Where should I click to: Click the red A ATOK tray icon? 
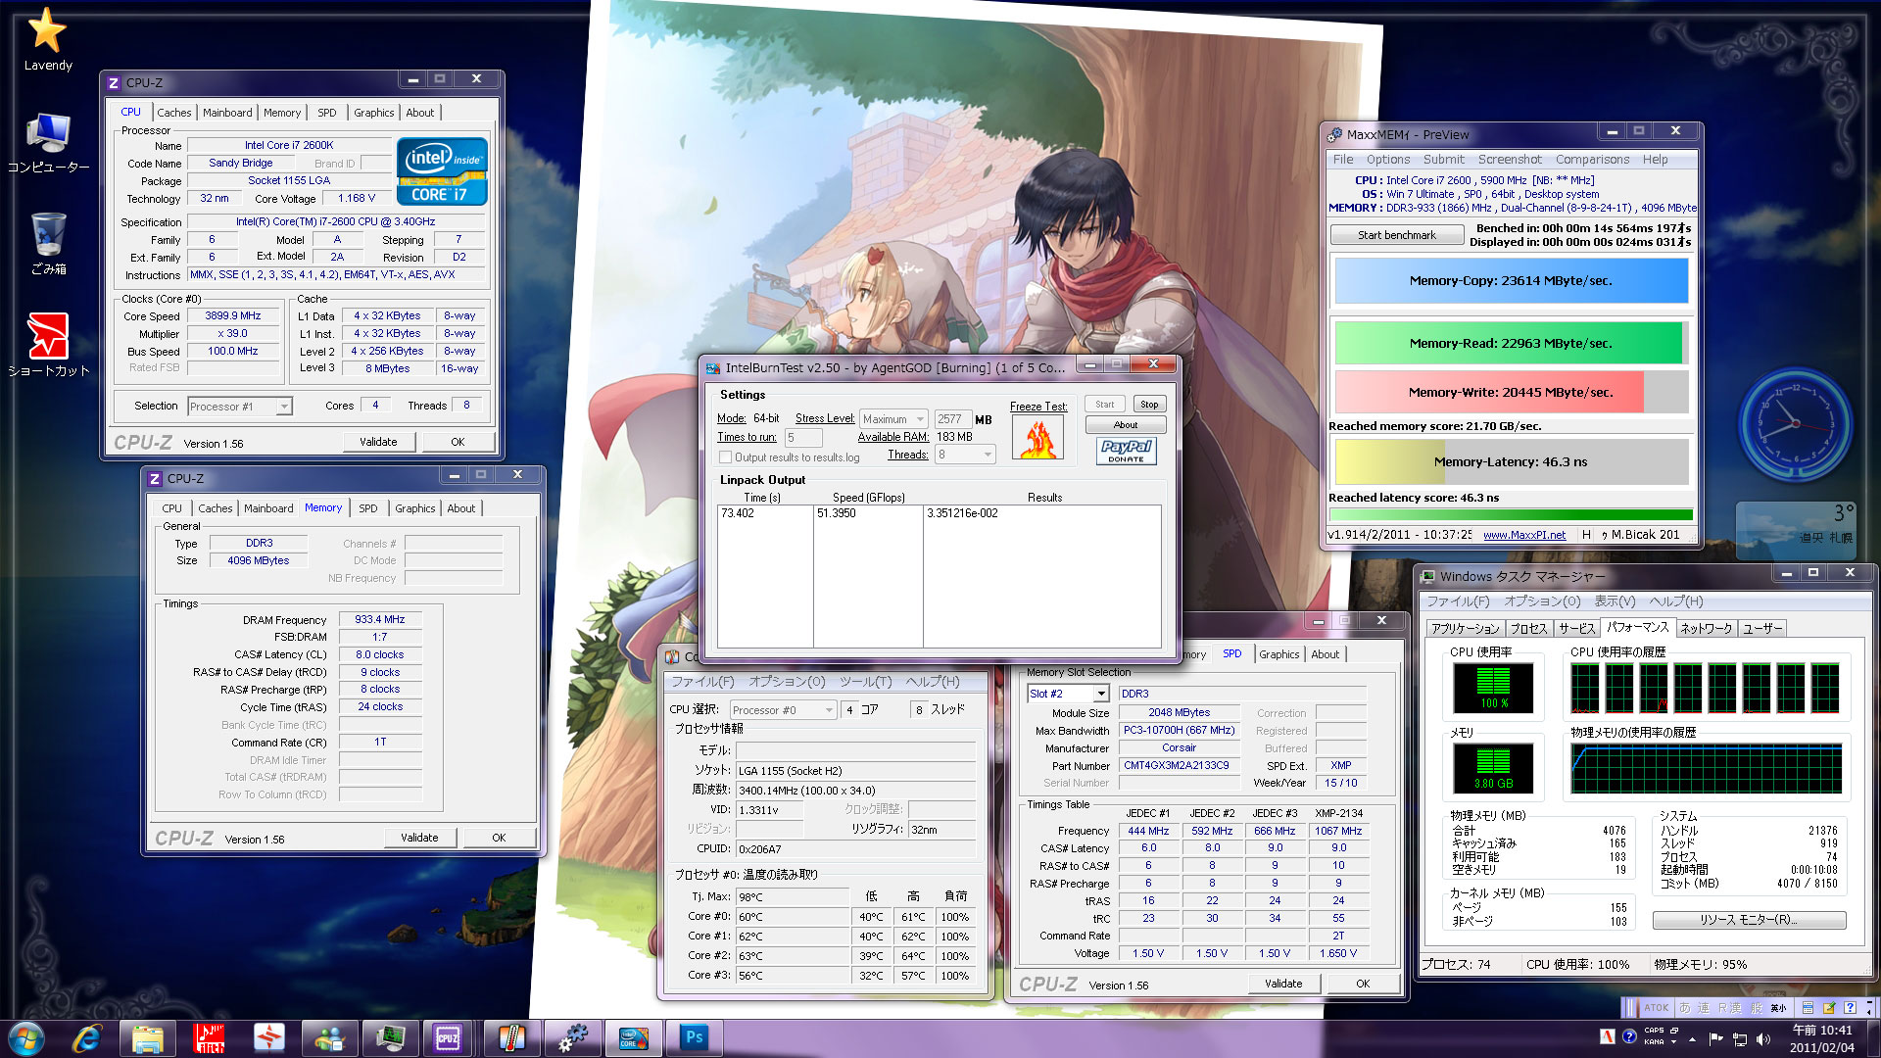tap(1607, 1036)
